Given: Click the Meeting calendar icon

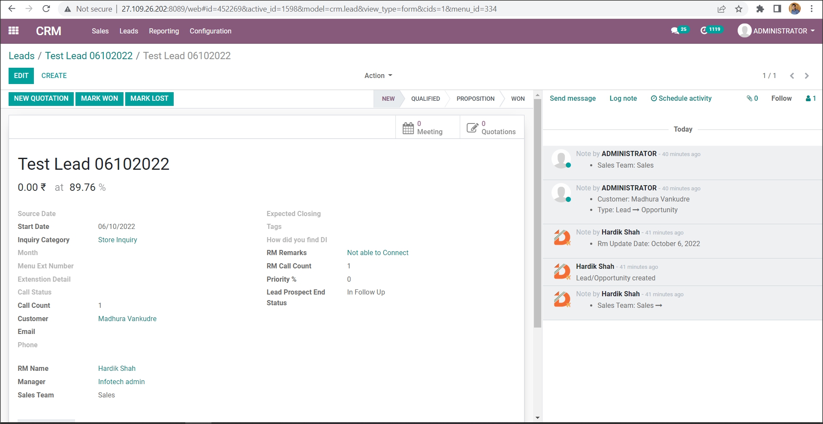Looking at the screenshot, I should coord(408,128).
